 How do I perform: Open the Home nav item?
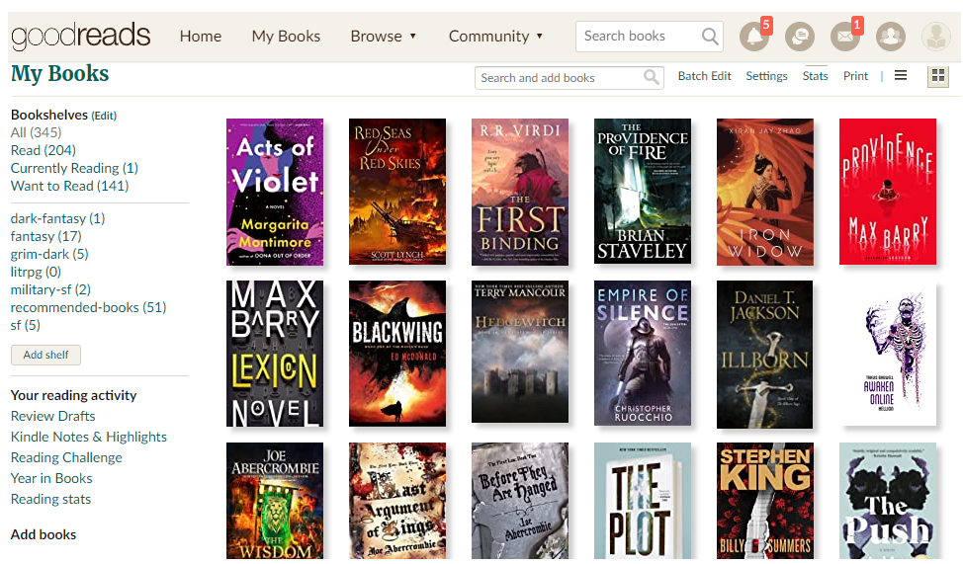pos(201,37)
